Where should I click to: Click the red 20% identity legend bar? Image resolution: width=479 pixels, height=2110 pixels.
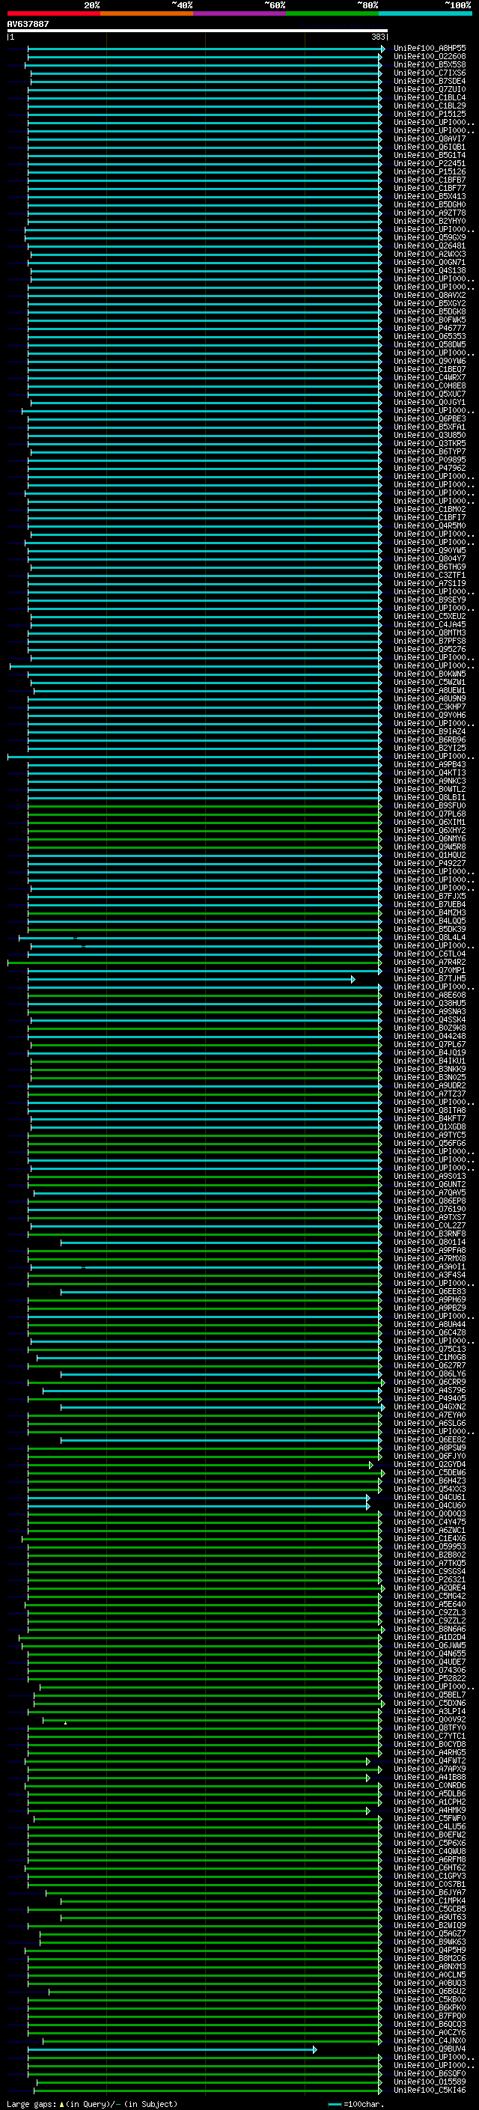[x=53, y=13]
